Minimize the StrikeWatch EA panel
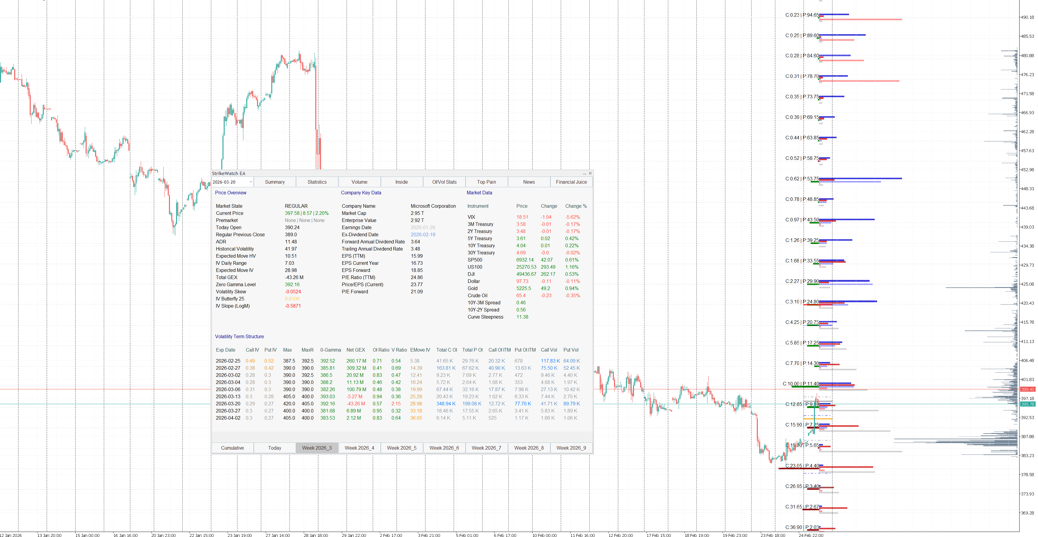The width and height of the screenshot is (1038, 537). coord(584,173)
